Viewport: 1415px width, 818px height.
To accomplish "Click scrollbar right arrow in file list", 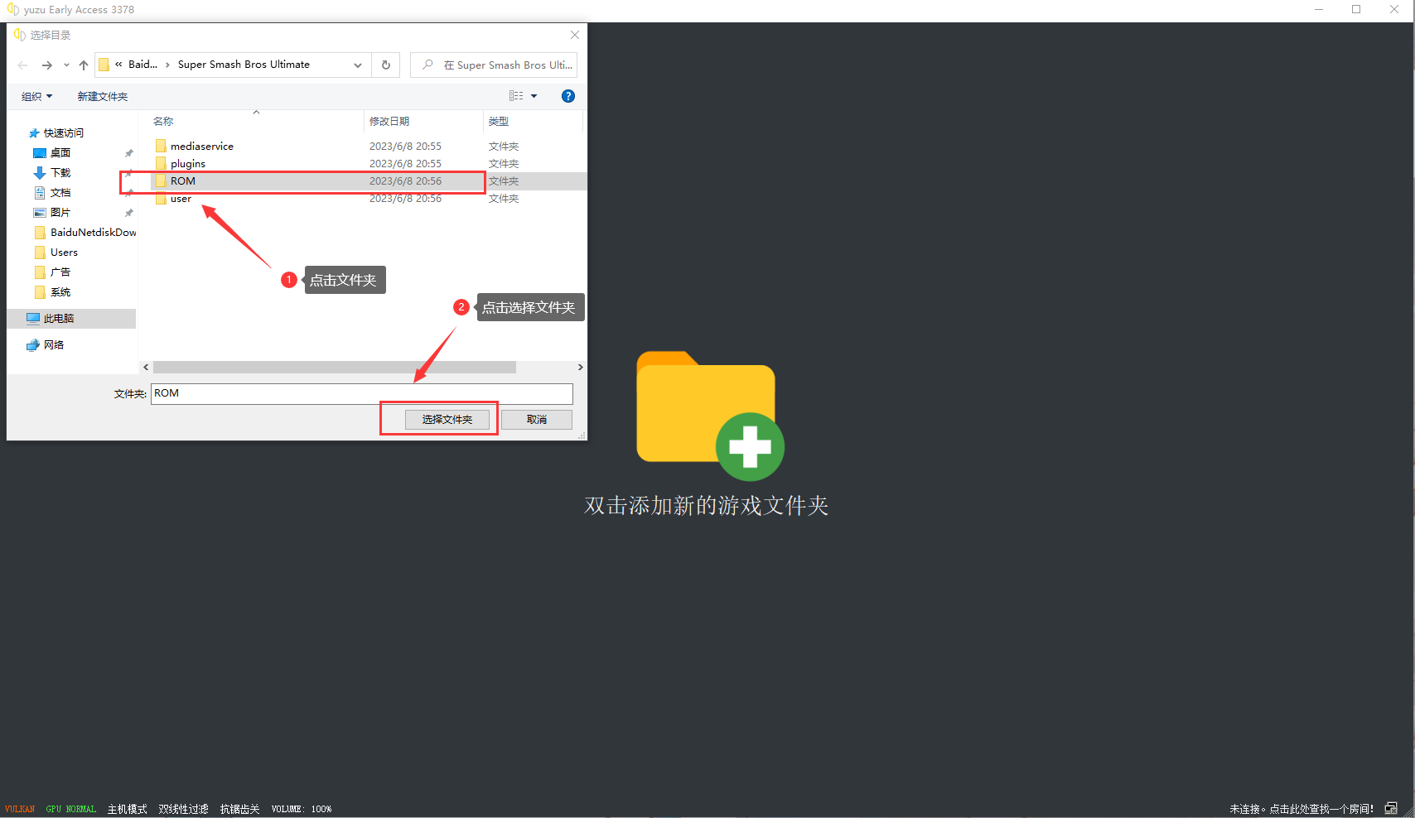I will pos(581,367).
